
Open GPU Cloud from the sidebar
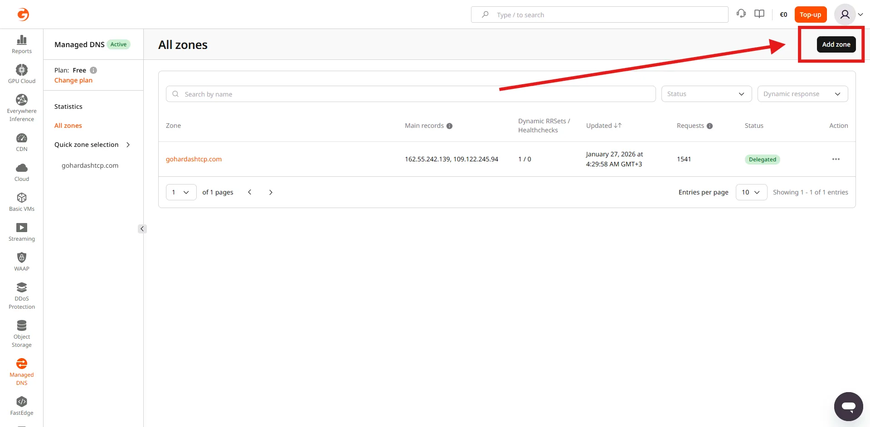tap(21, 74)
